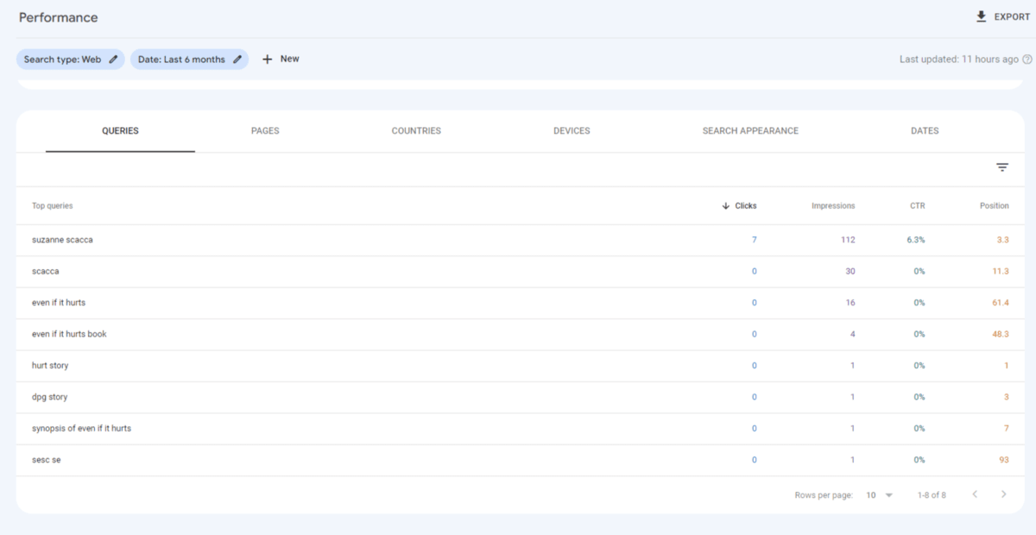Screen dimensions: 1036x535
Task: Open the COUNTRIES tab
Action: pos(416,130)
